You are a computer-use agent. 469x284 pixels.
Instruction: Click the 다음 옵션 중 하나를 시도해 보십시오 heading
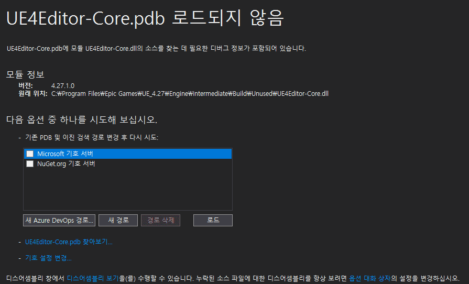[x=82, y=119]
